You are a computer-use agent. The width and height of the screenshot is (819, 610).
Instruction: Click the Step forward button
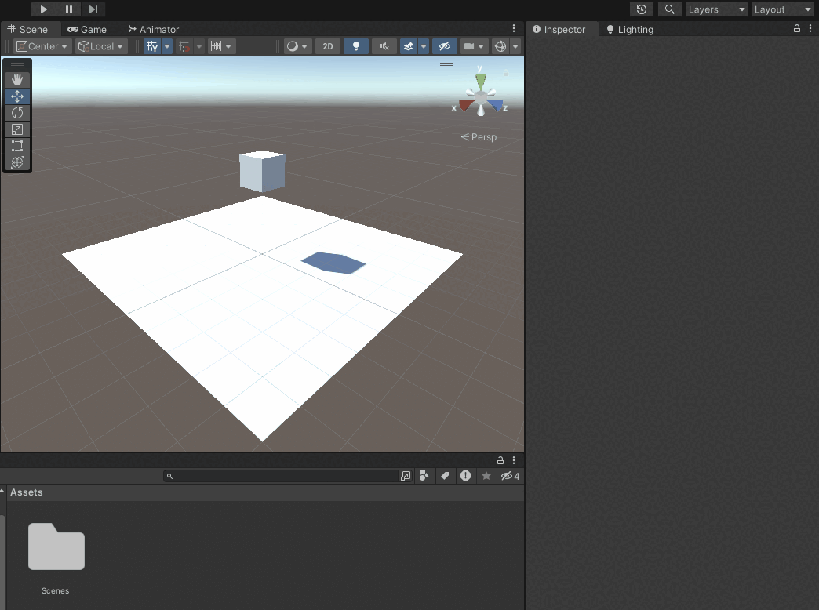point(93,9)
